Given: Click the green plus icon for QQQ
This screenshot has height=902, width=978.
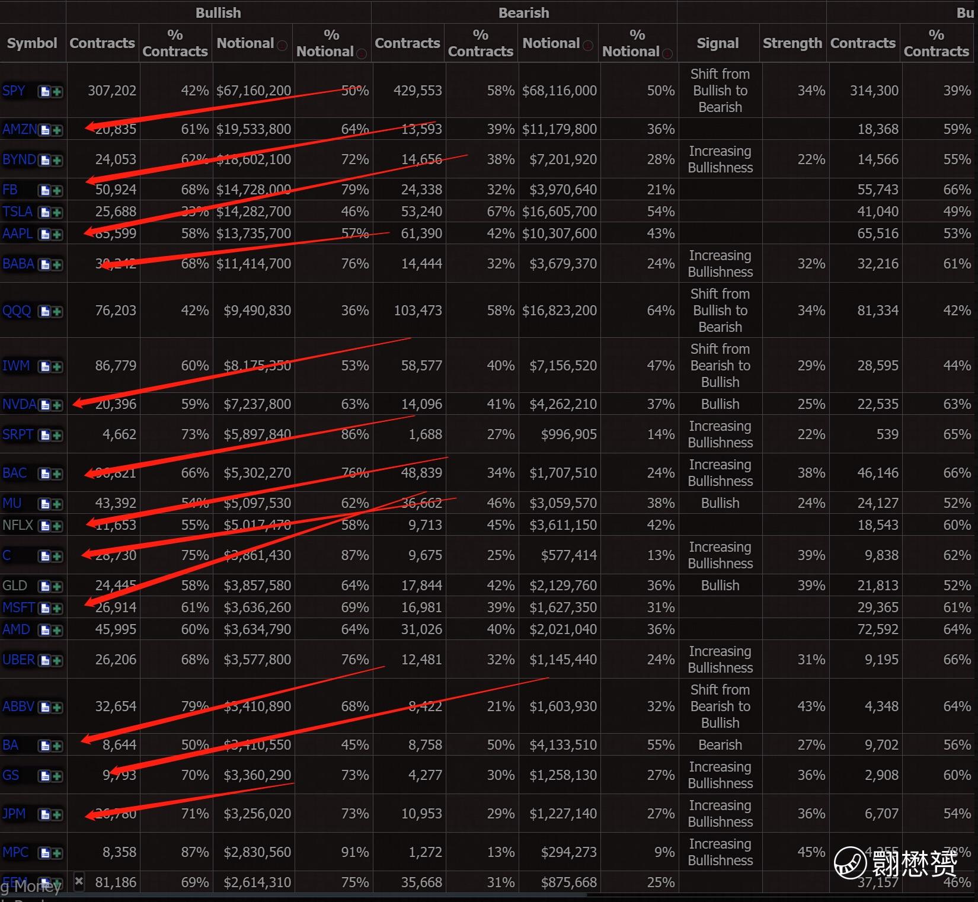Looking at the screenshot, I should 57,311.
